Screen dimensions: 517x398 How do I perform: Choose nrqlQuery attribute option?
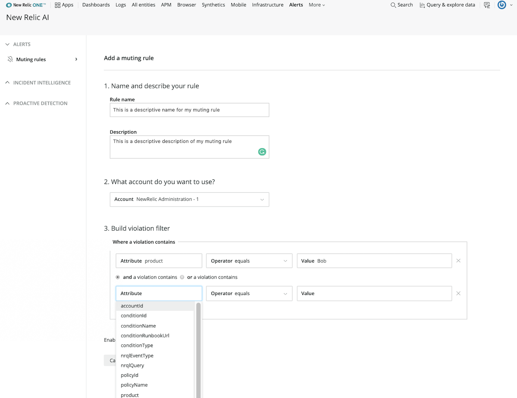coord(155,365)
